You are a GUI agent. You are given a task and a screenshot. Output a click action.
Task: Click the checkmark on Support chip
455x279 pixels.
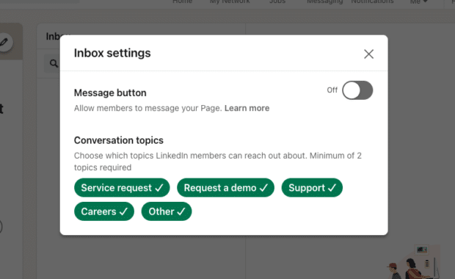[332, 188]
